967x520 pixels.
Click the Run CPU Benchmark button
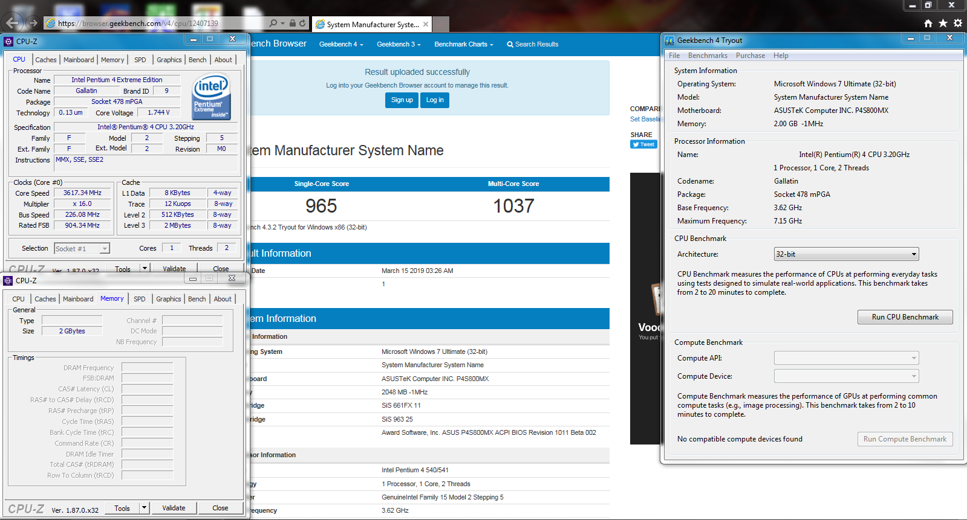(x=905, y=317)
